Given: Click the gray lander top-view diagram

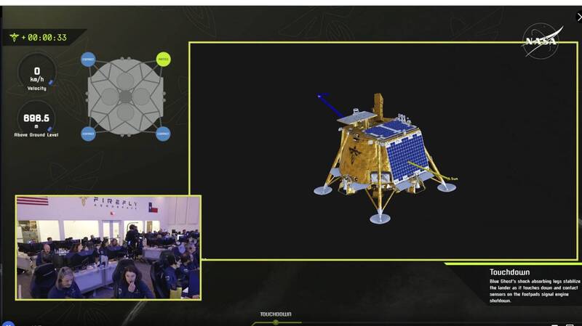Looking at the screenshot, I should point(125,97).
